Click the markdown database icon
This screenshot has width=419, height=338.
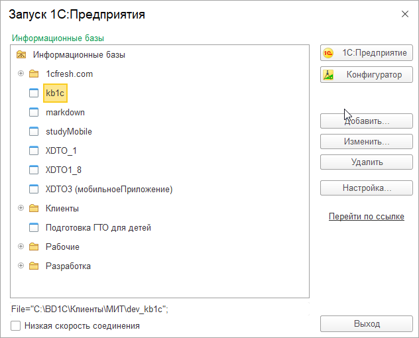34,113
